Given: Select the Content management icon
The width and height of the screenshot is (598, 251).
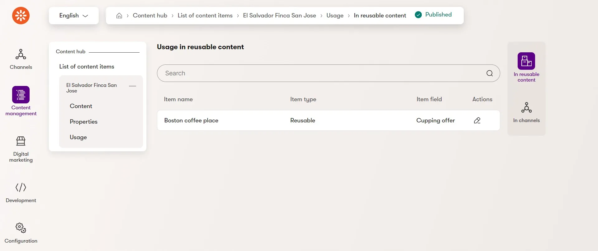Looking at the screenshot, I should 21,95.
